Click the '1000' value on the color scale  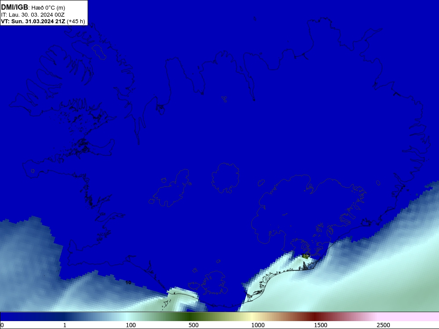(x=258, y=325)
